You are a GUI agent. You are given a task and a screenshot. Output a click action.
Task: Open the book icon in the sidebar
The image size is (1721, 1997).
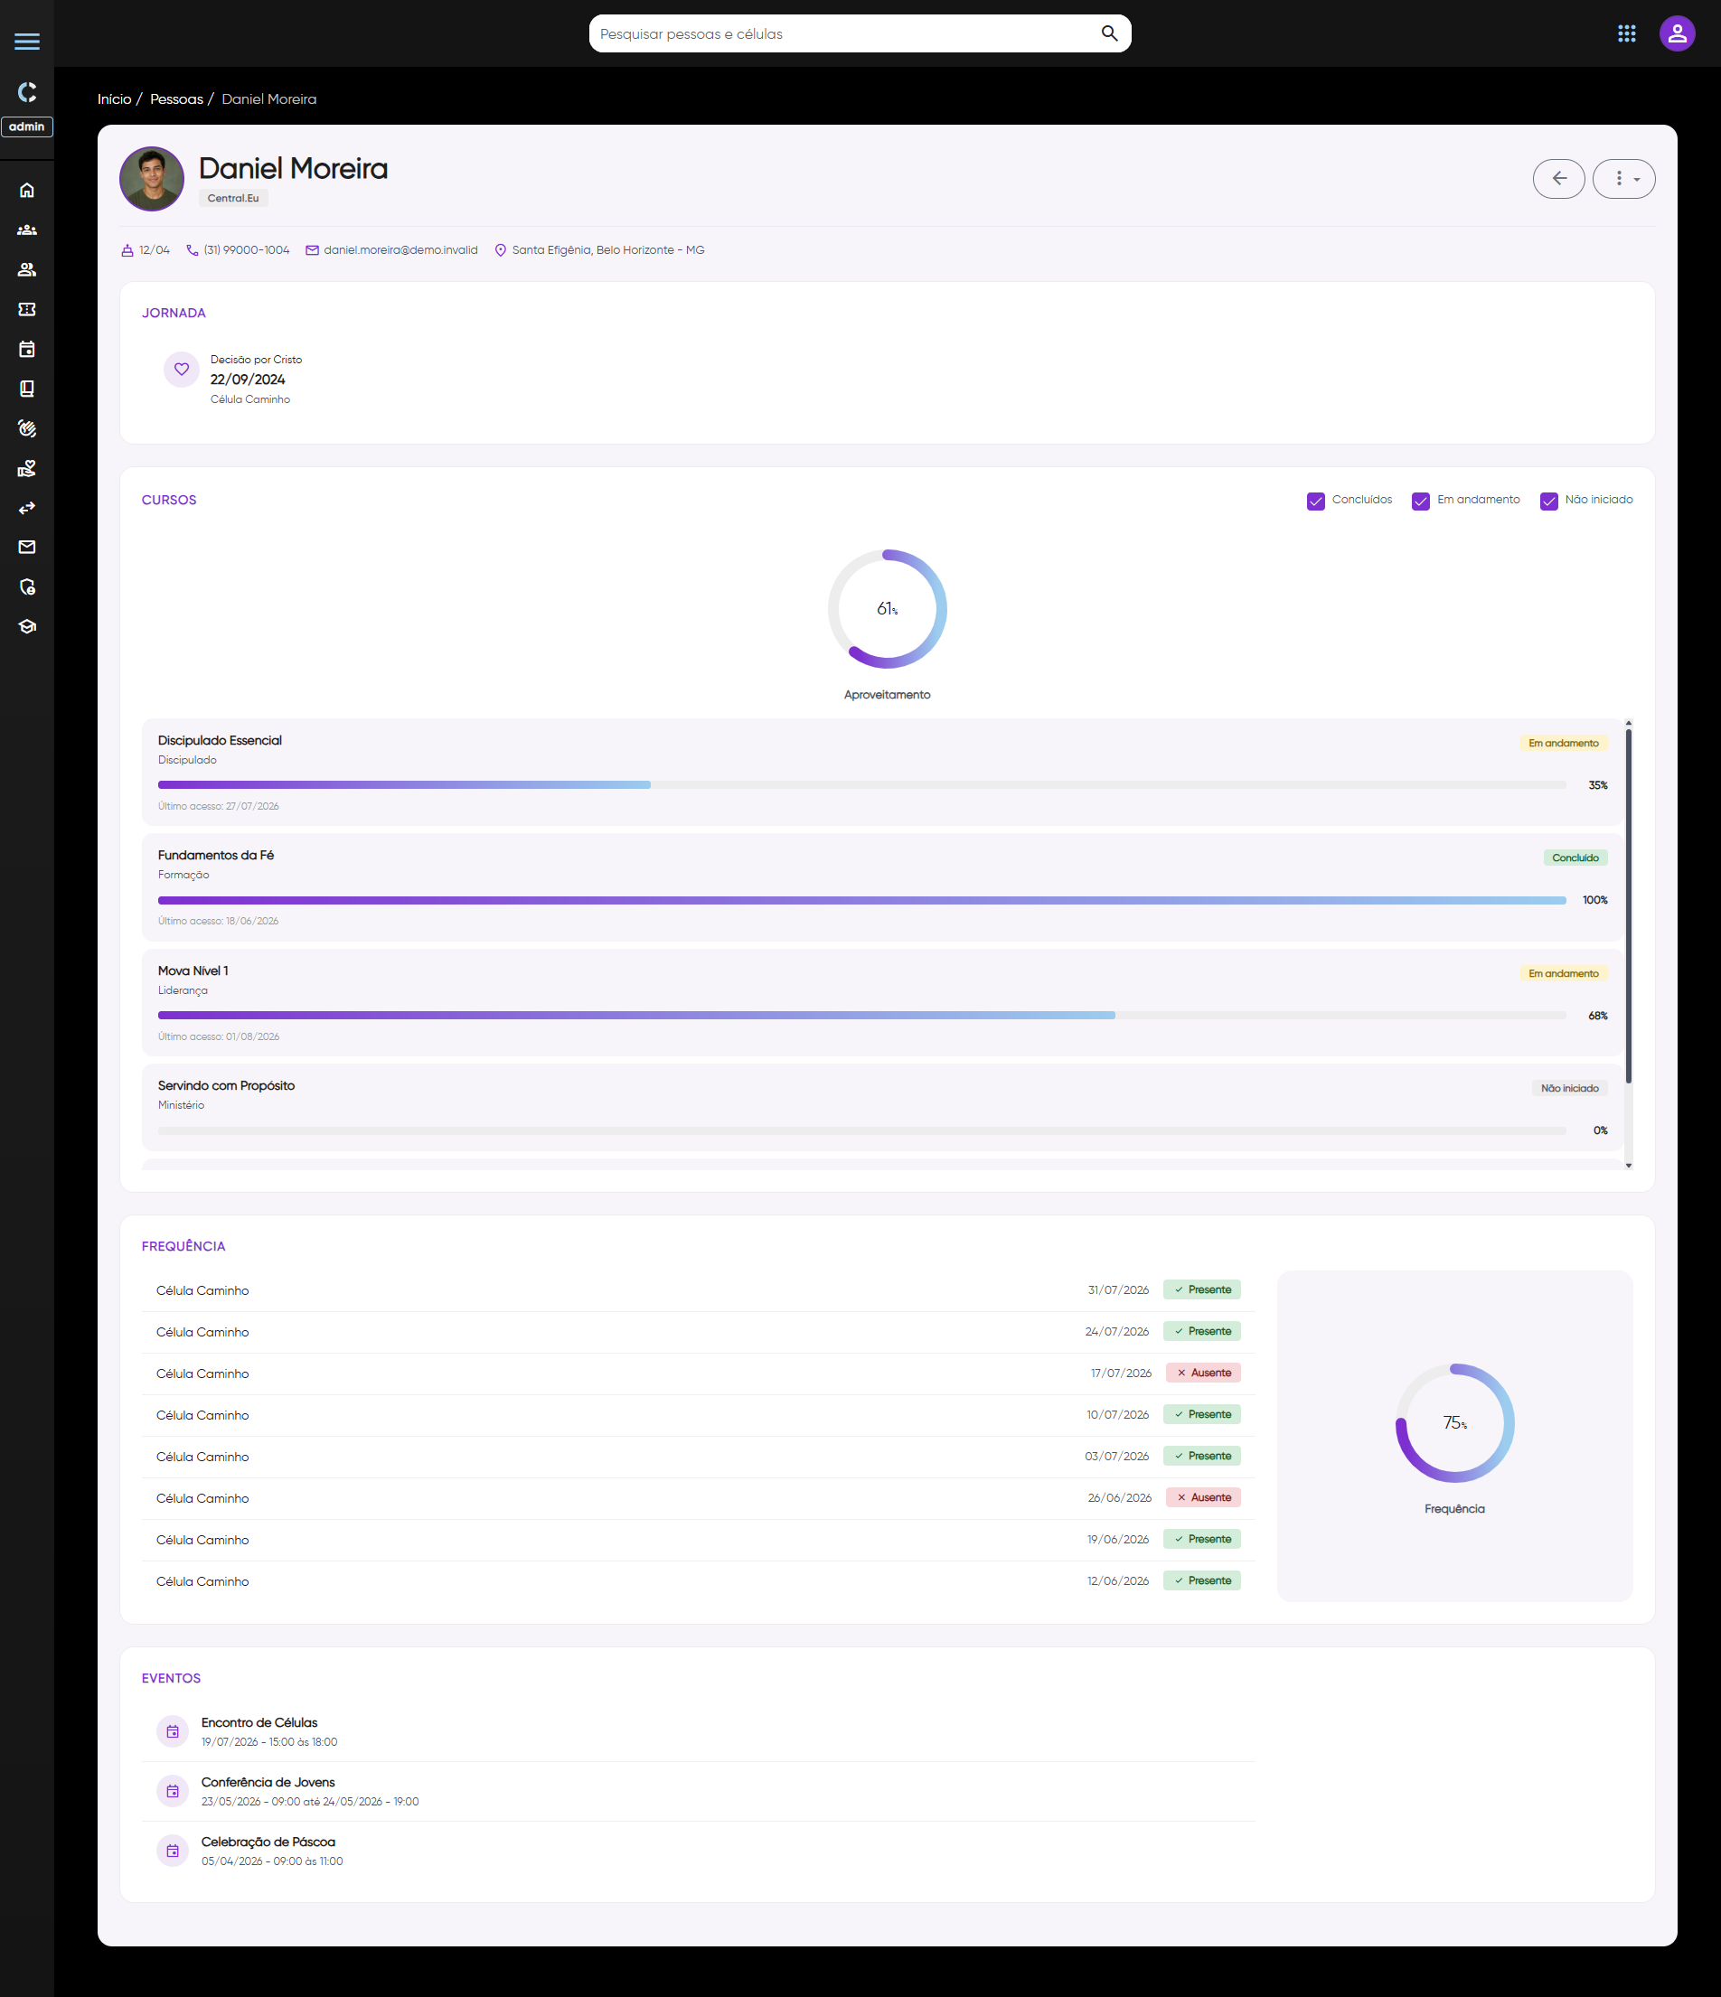click(27, 389)
